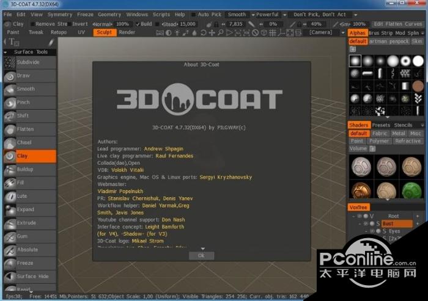Click the move/pan navigation cross icon
Image resolution: width=428 pixels, height=301 pixels.
point(212,33)
